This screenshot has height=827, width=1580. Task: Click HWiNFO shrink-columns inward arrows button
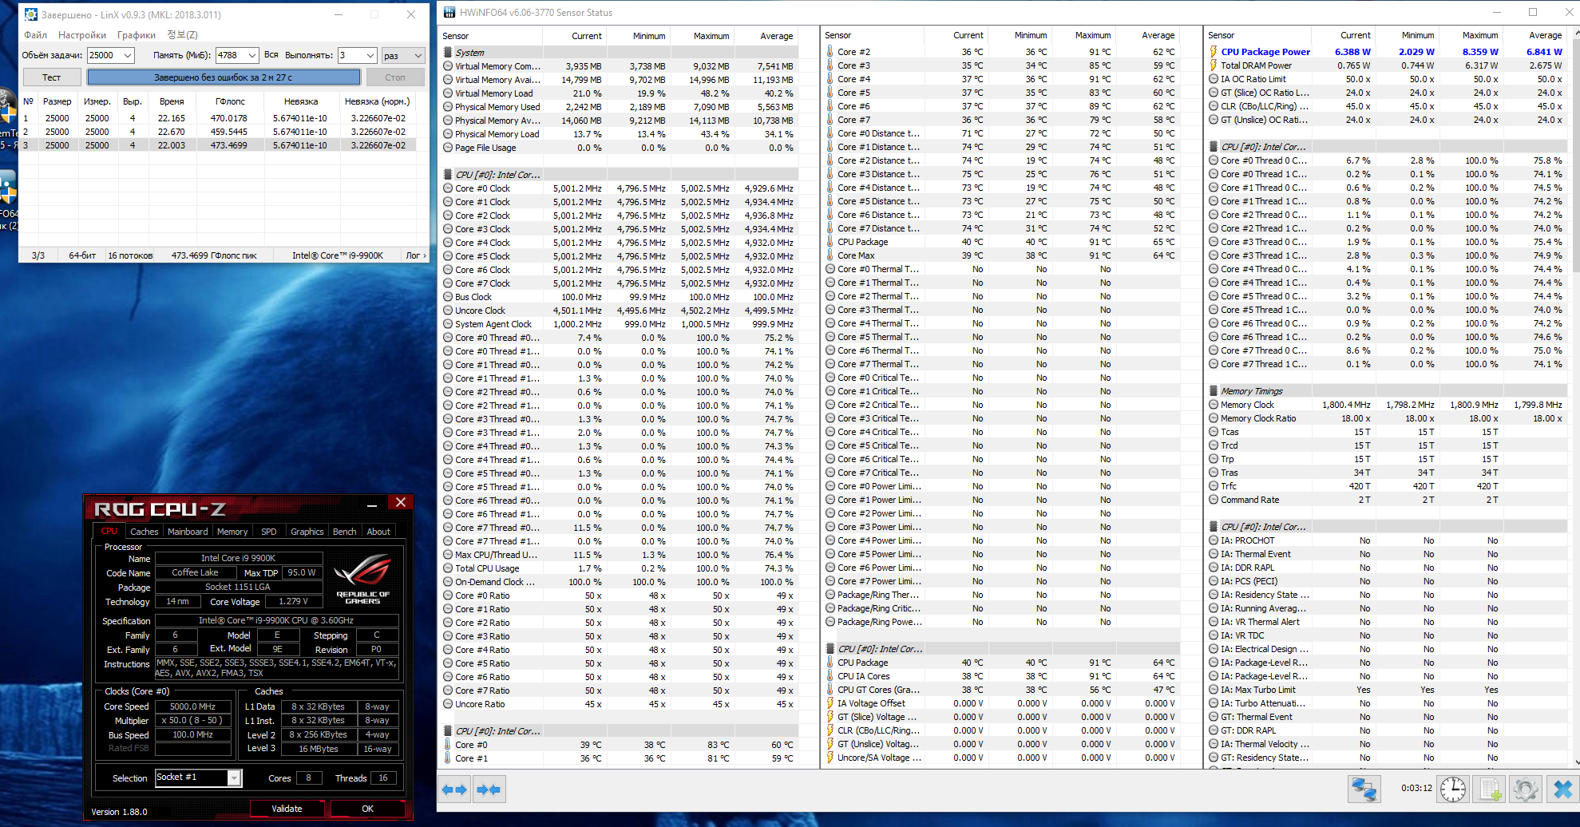[488, 789]
